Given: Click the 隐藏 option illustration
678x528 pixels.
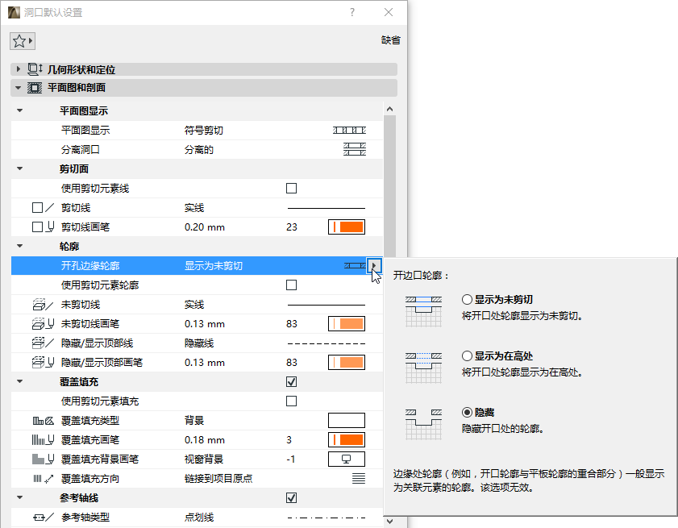Looking at the screenshot, I should pos(424,424).
